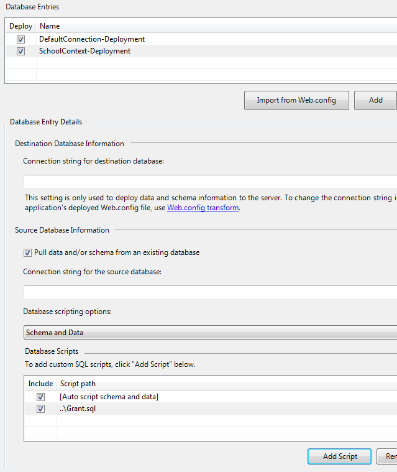Click the Add Script button
The image size is (397, 472).
click(x=339, y=456)
